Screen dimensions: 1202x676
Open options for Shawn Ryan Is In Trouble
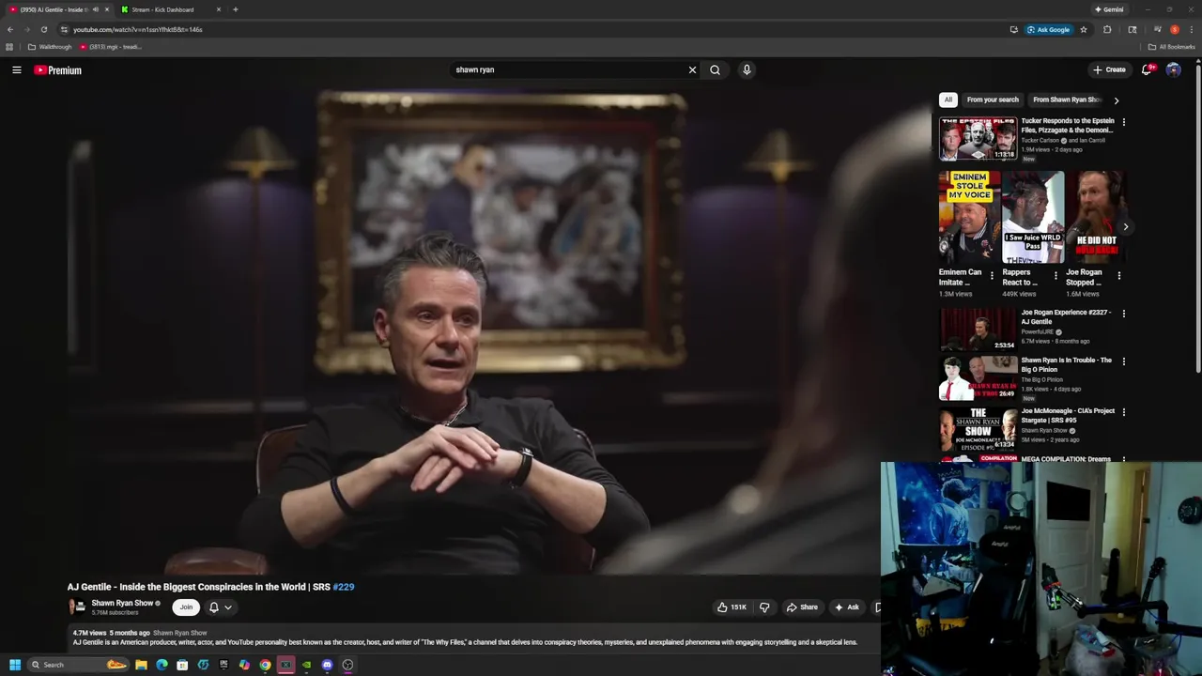point(1123,361)
